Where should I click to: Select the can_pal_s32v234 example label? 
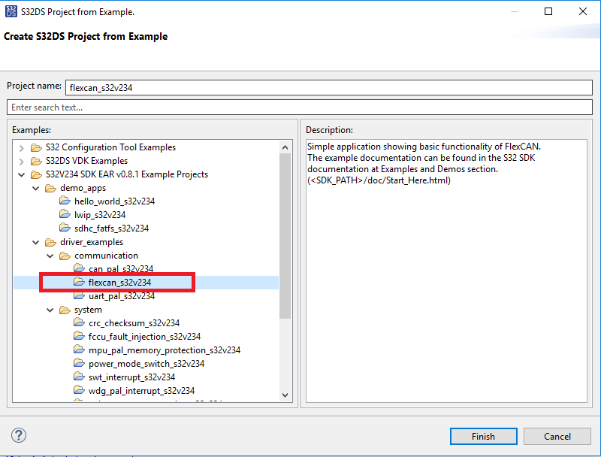121,269
